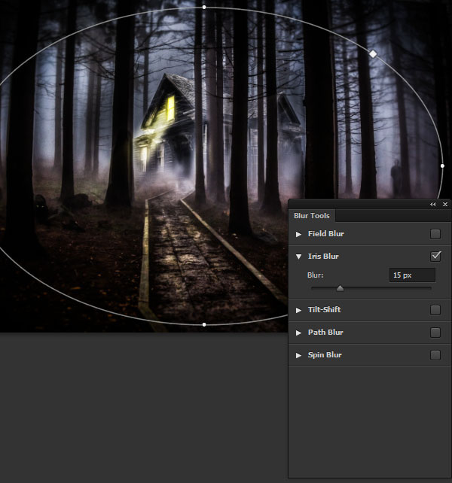Click the Blur: label text

(316, 275)
